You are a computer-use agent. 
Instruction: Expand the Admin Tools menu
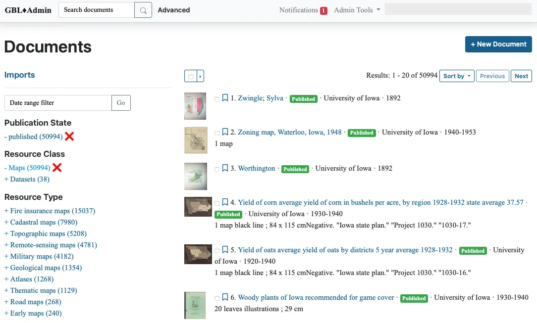[357, 10]
